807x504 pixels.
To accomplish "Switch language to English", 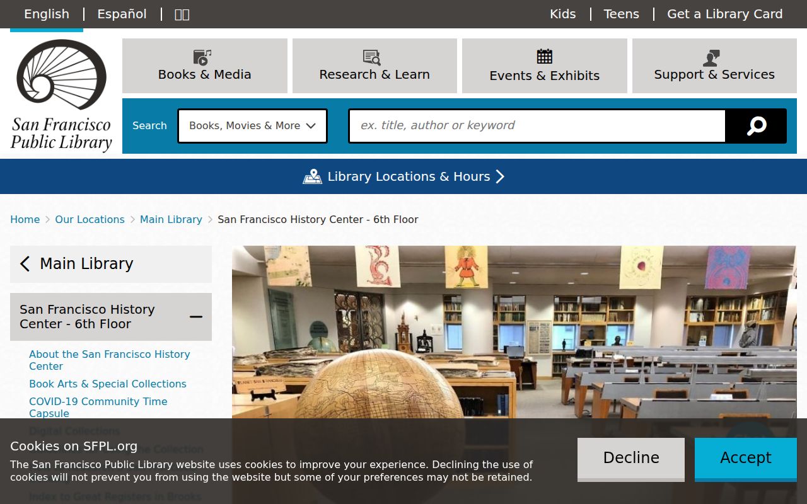I will pyautogui.click(x=47, y=14).
